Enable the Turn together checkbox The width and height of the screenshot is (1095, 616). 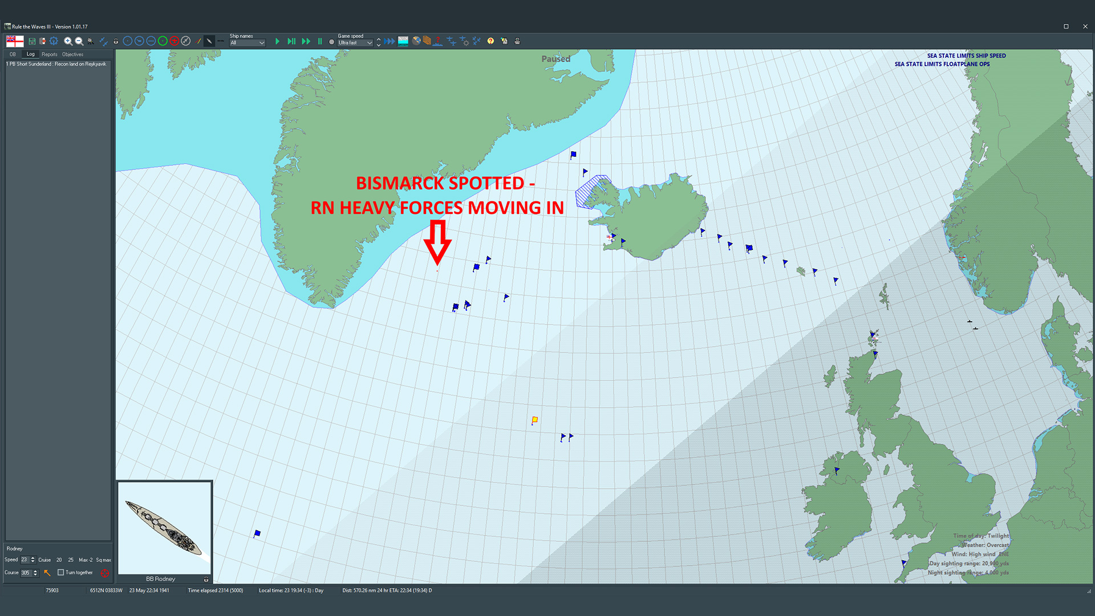click(61, 572)
